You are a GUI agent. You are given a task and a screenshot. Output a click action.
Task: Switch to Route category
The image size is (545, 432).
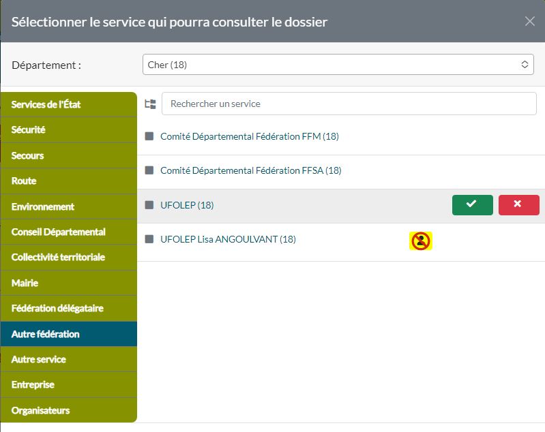(69, 181)
